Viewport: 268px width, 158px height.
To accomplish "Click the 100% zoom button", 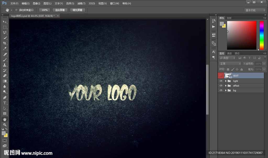I will 44,10.
